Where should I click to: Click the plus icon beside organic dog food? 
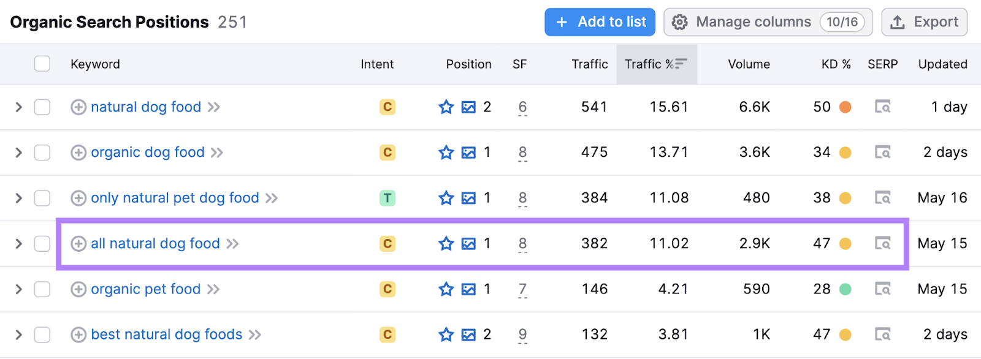coord(78,153)
